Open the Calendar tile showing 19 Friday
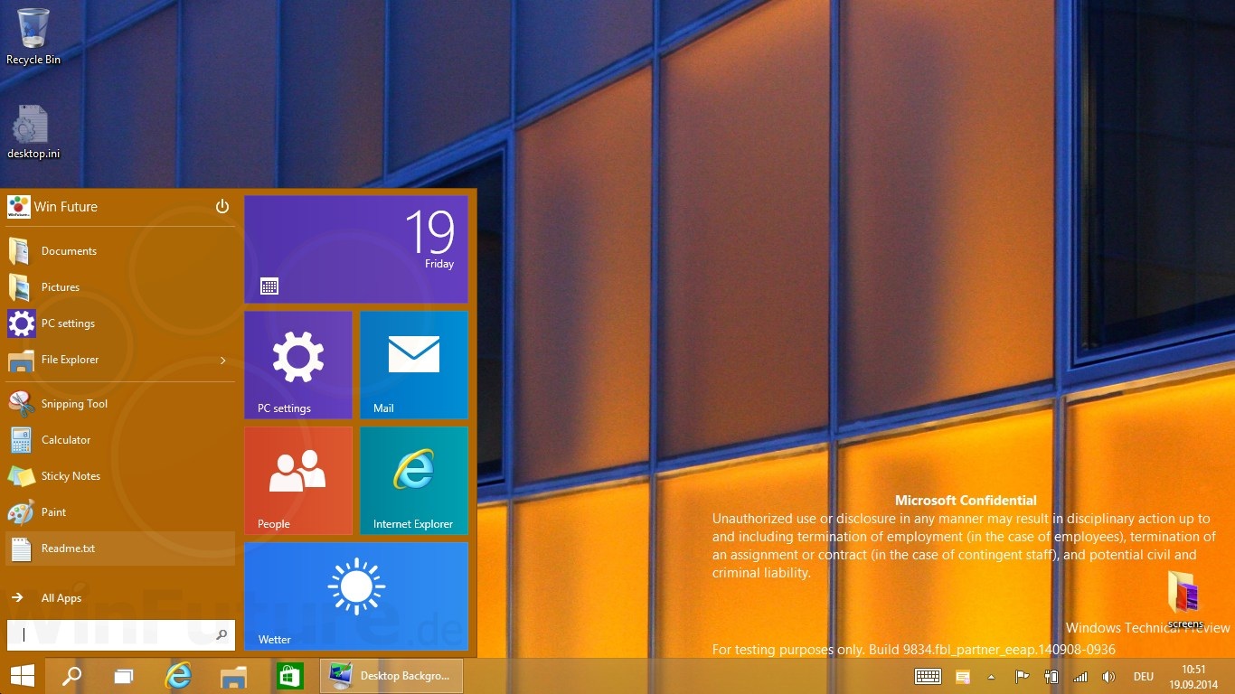Viewport: 1235px width, 694px height. point(356,249)
